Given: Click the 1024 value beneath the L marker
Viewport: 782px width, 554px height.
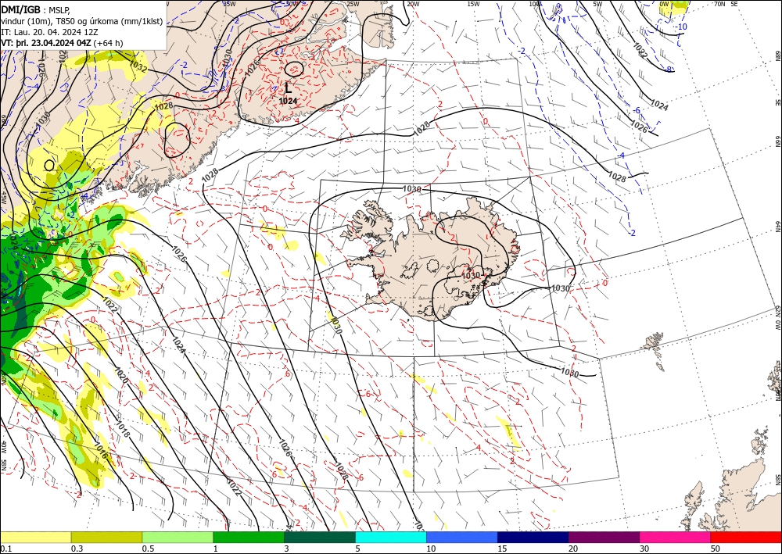Looking at the screenshot, I should pyautogui.click(x=289, y=101).
